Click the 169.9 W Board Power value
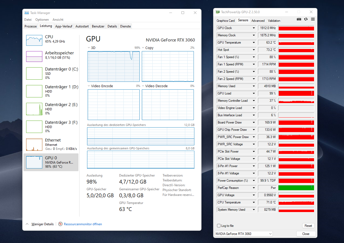344x243 pixels. tap(267, 122)
